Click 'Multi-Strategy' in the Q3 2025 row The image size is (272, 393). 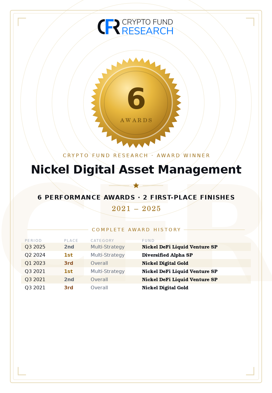(108, 247)
